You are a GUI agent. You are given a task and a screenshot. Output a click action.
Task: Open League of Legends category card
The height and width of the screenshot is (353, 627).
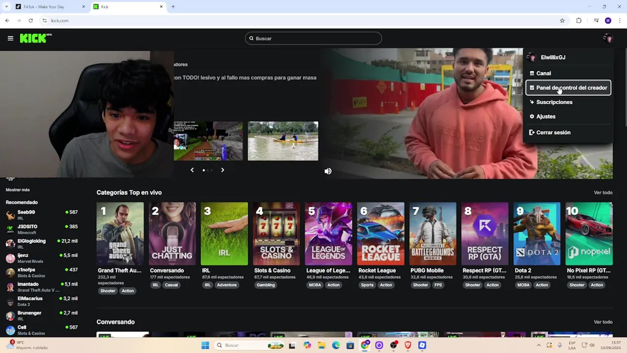tap(328, 234)
